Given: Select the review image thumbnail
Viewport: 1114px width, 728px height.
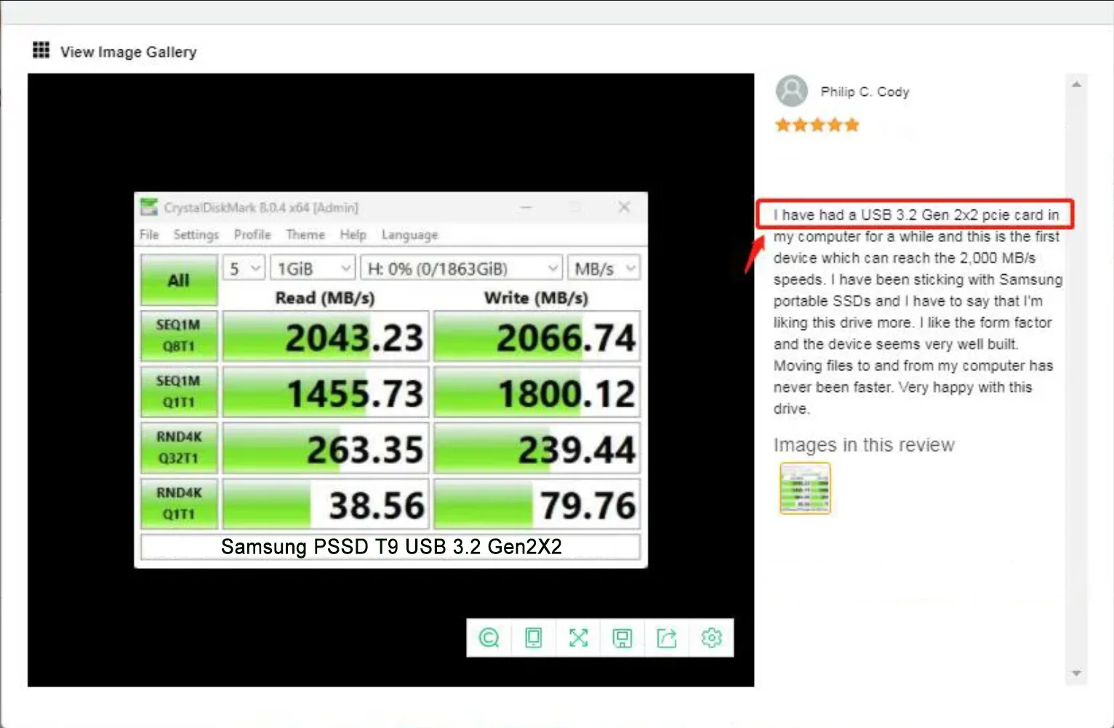Looking at the screenshot, I should tap(805, 488).
